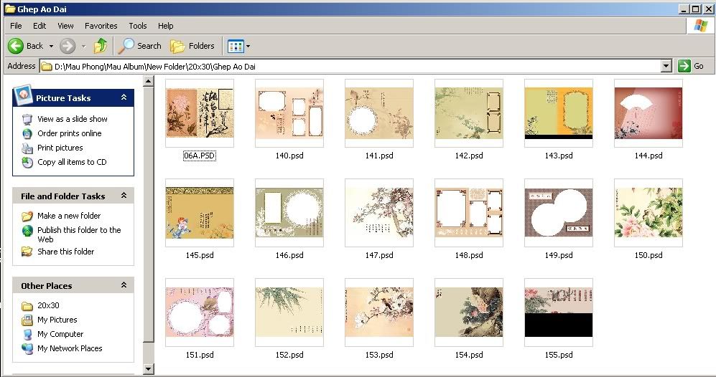This screenshot has height=377, width=716.
Task: Click the Print pictures printer icon
Action: 27,148
